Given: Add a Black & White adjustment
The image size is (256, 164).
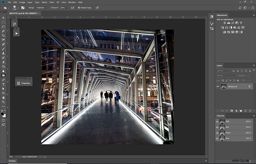Looking at the screenshot, I should click(x=231, y=28).
